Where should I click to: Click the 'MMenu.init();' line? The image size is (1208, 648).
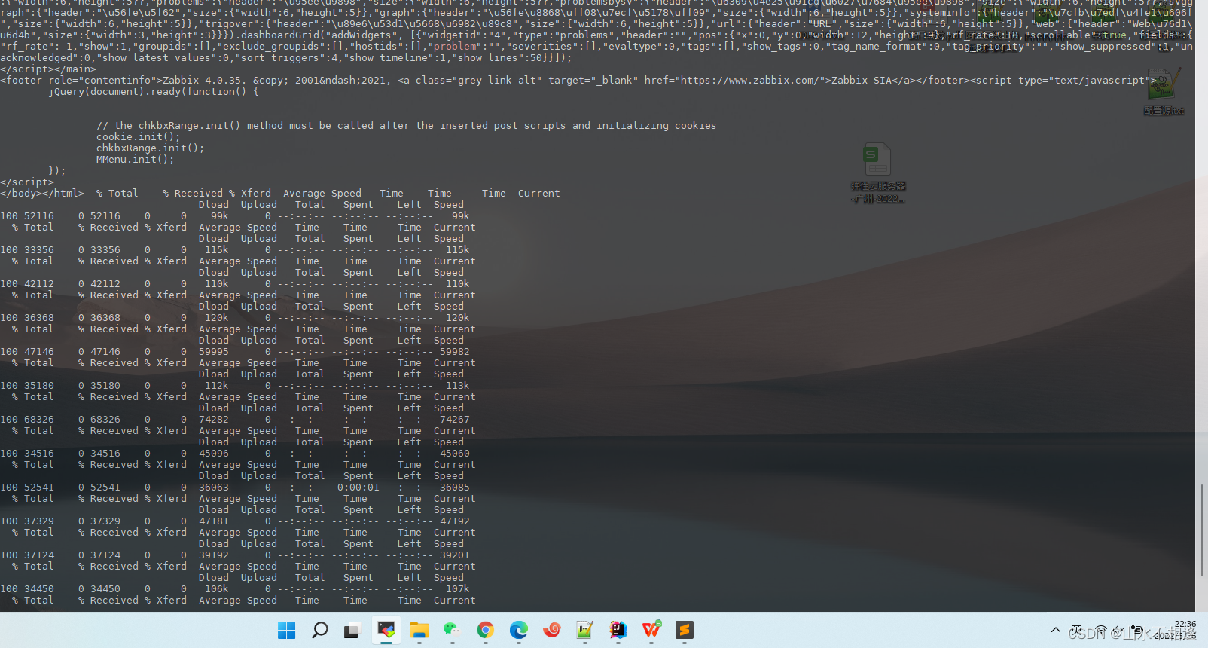(136, 159)
